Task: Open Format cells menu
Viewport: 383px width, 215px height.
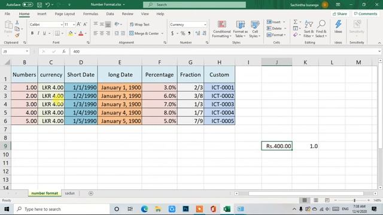Action: 276,35
